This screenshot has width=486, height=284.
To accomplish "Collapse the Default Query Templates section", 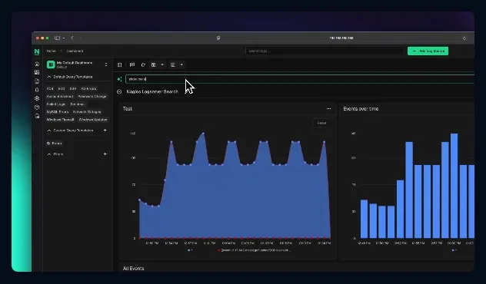I will coord(49,77).
